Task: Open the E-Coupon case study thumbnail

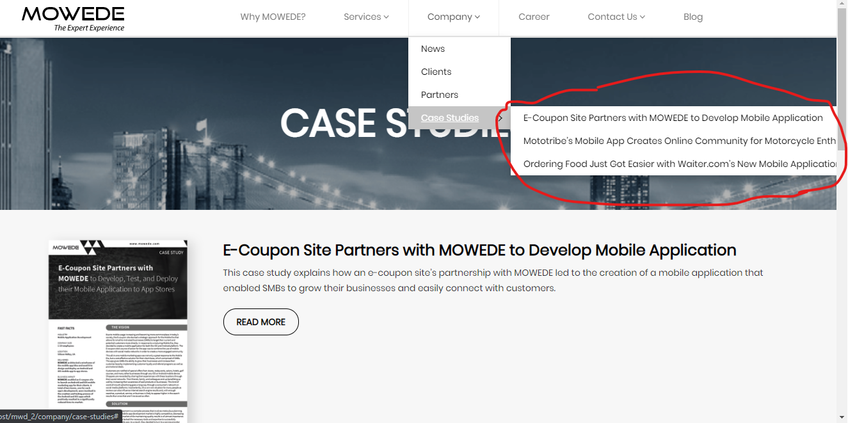Action: tap(118, 331)
